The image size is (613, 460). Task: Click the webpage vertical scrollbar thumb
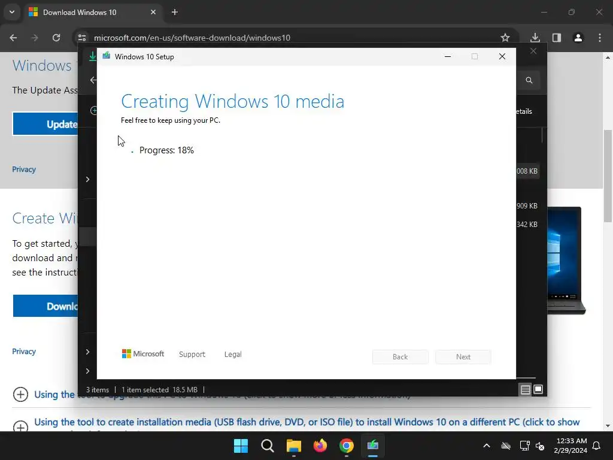tap(608, 176)
